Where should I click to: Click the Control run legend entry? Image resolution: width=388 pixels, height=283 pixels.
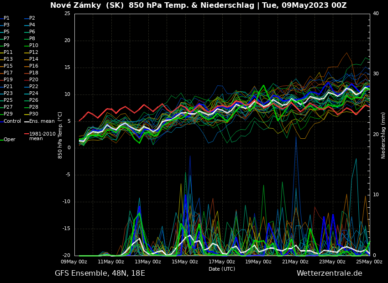12,121
